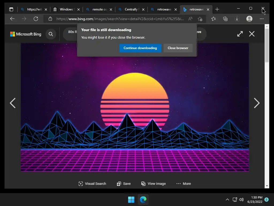Open Edge Settings and more menu

click(x=262, y=19)
